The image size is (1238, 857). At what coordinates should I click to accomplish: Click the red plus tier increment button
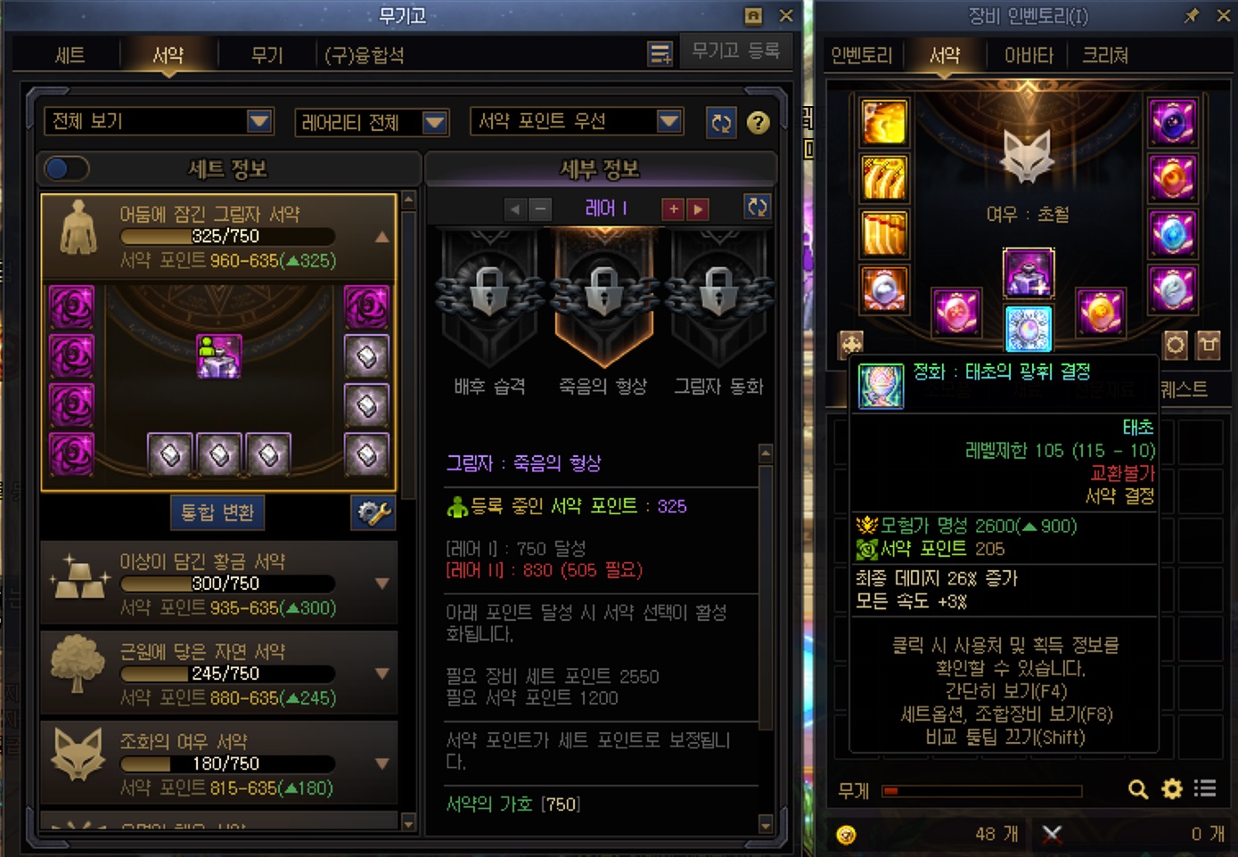coord(673,209)
